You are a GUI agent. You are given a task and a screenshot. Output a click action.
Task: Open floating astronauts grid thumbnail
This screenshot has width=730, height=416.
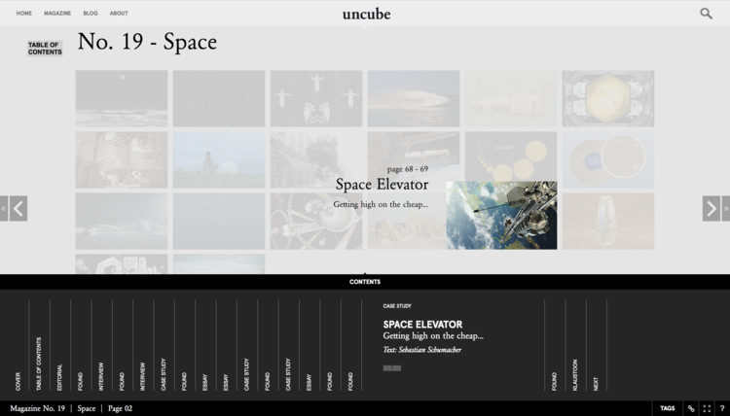316,98
